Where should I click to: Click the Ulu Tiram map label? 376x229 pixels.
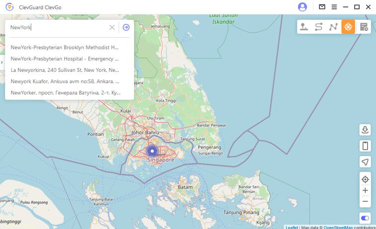pyautogui.click(x=155, y=118)
